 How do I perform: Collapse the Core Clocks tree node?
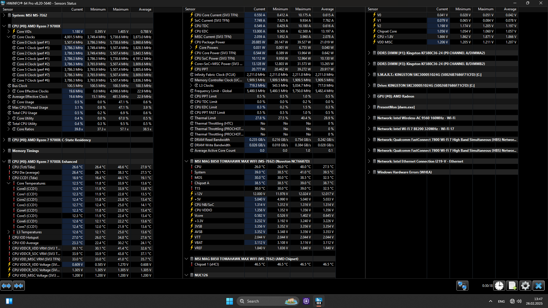point(9,37)
